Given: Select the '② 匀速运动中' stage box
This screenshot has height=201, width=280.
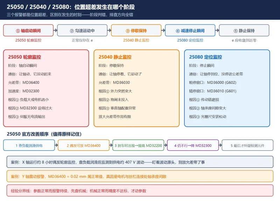Looking at the screenshot, I should click(x=82, y=30).
